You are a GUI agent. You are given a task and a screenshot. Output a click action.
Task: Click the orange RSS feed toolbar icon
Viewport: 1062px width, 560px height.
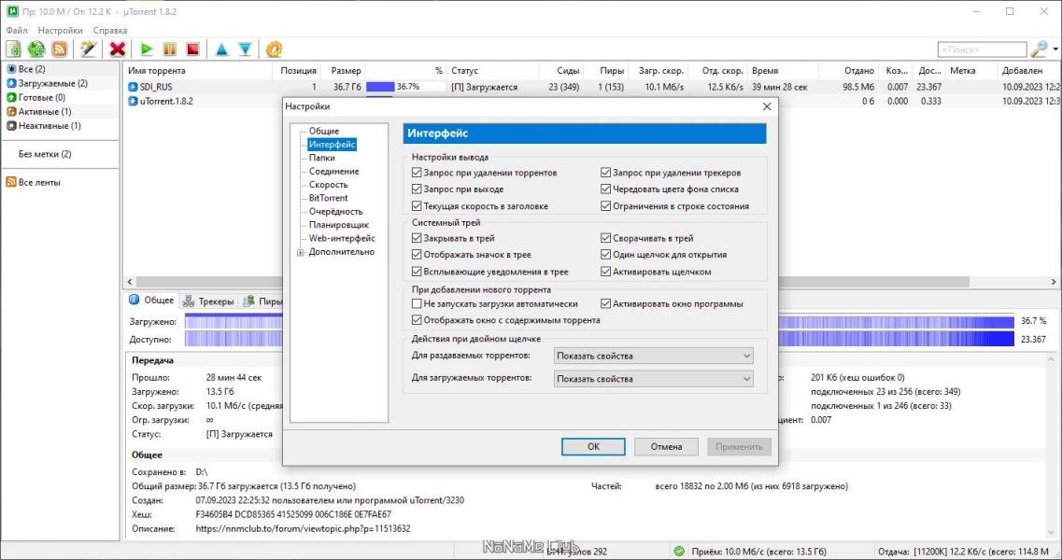click(59, 49)
